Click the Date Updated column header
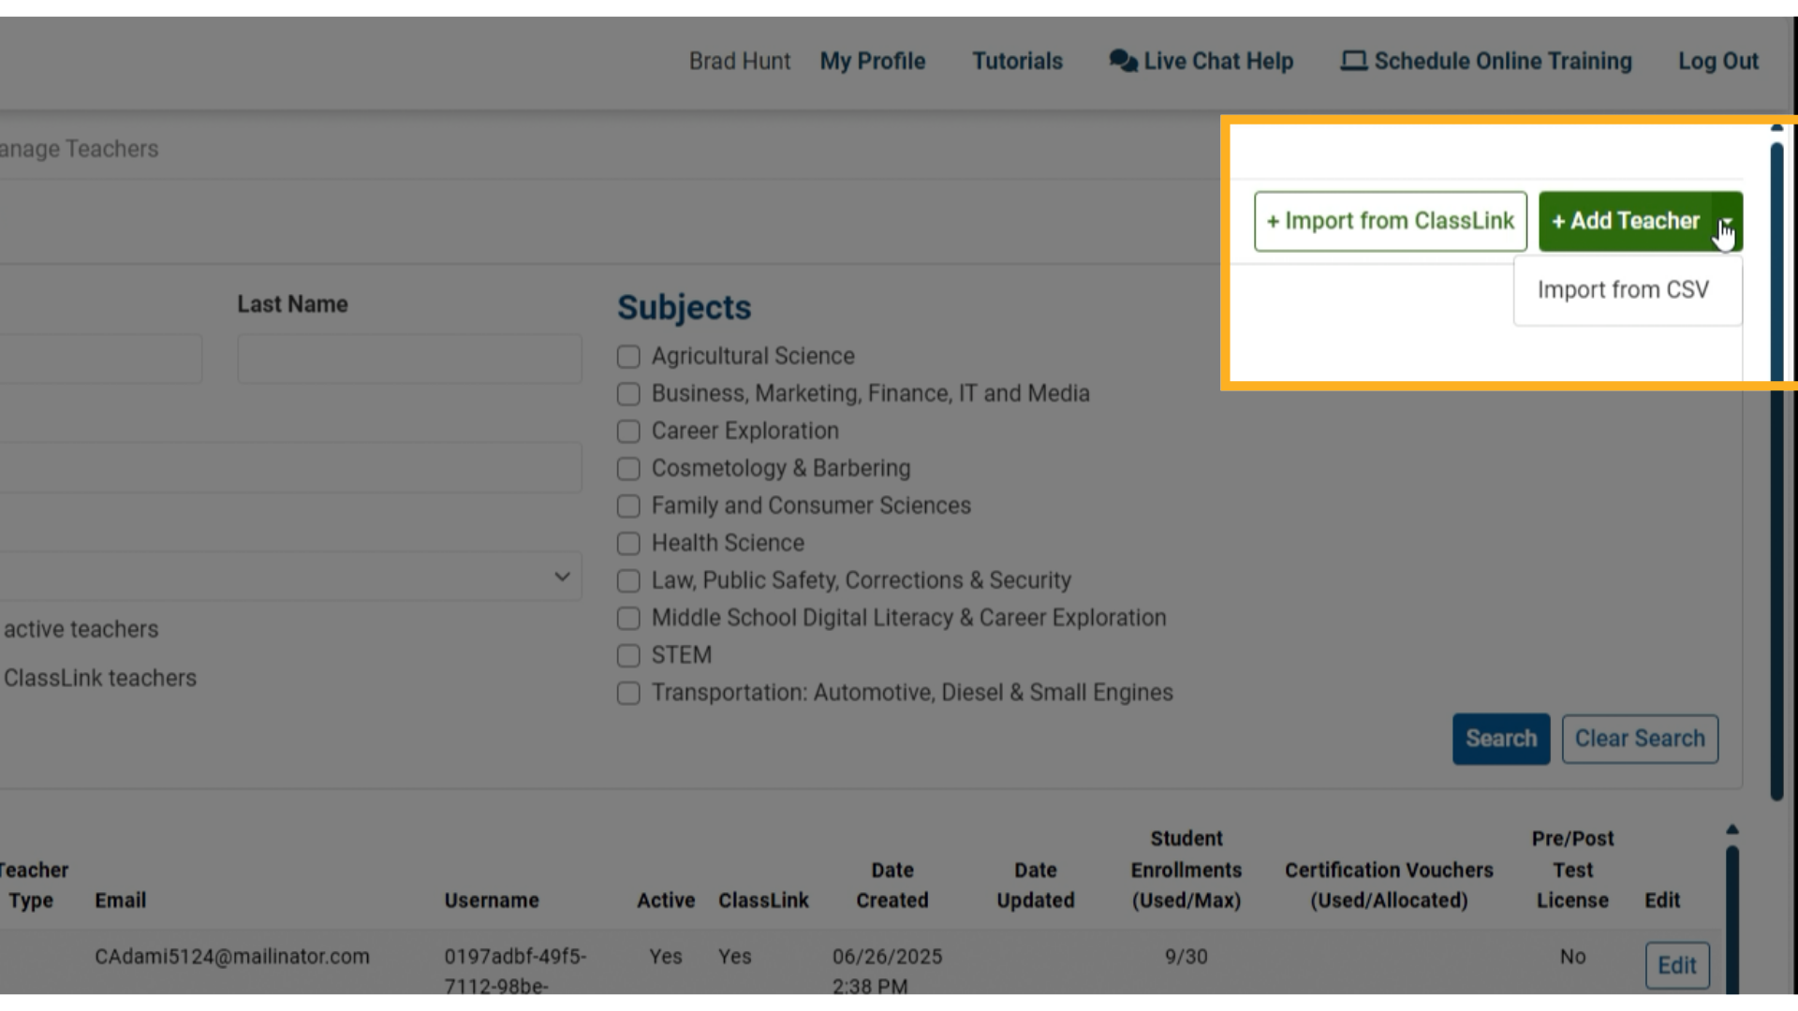The width and height of the screenshot is (1798, 1011). click(1036, 886)
